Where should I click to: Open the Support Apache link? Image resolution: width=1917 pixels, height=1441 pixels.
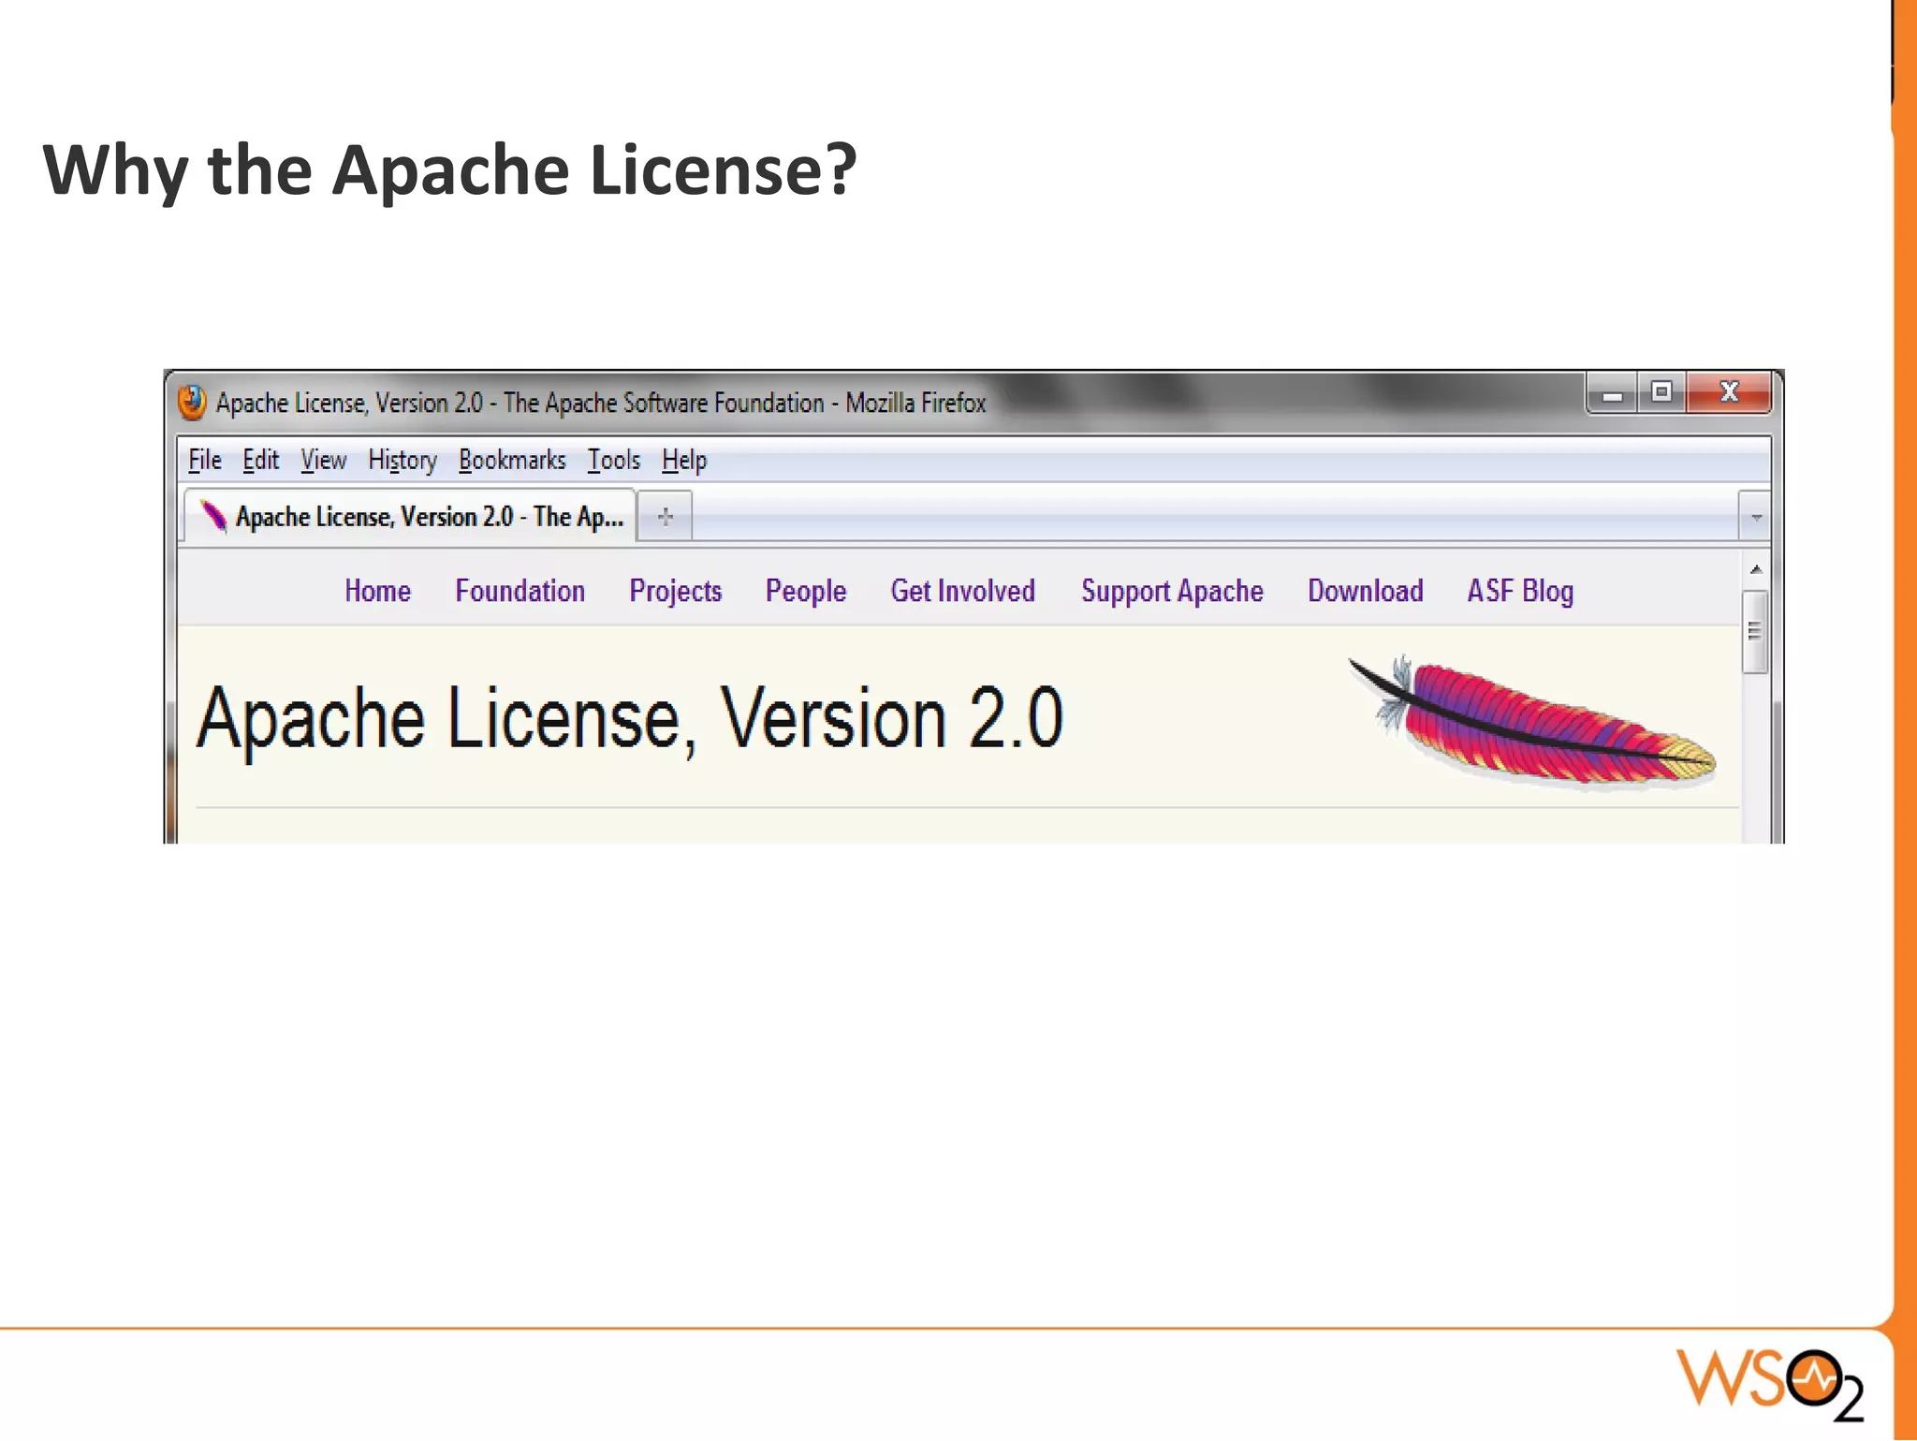[1172, 592]
